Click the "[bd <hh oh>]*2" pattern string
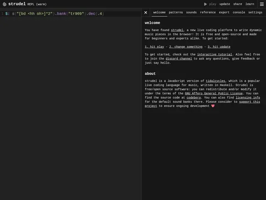 (34, 14)
